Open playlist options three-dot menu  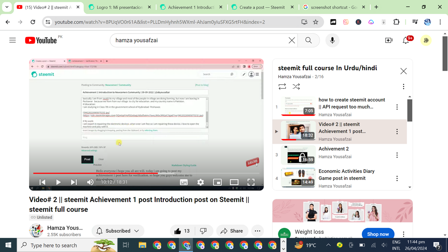pos(403,86)
